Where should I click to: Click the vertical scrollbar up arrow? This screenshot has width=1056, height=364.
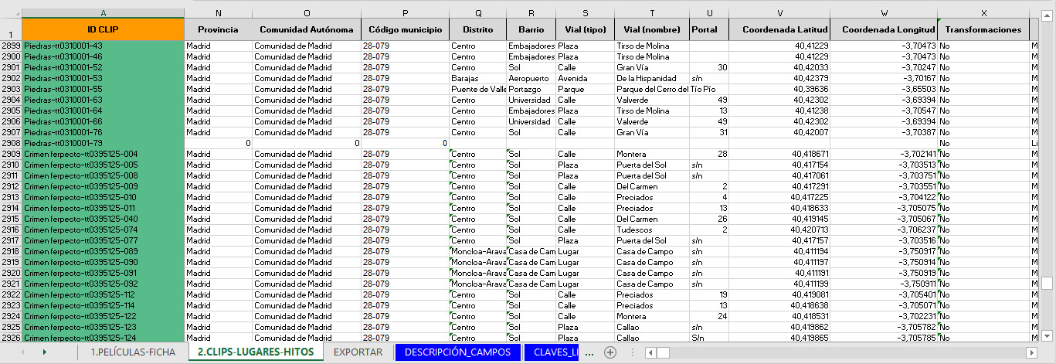[1047, 14]
